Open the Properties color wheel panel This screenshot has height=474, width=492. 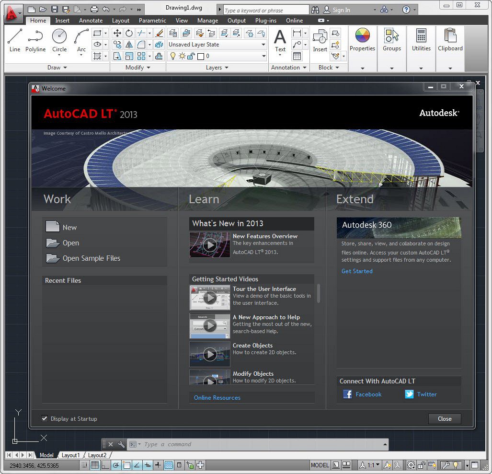(x=362, y=40)
